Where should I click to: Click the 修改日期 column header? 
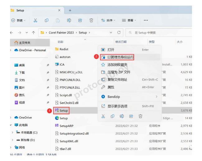(121, 42)
